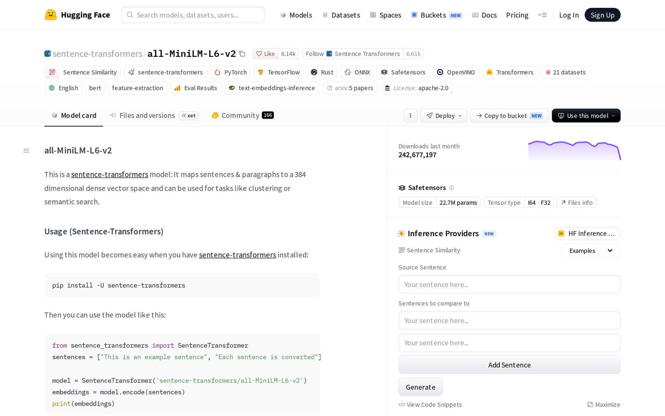
Task: Open Pricing in the top navigation
Action: (517, 15)
